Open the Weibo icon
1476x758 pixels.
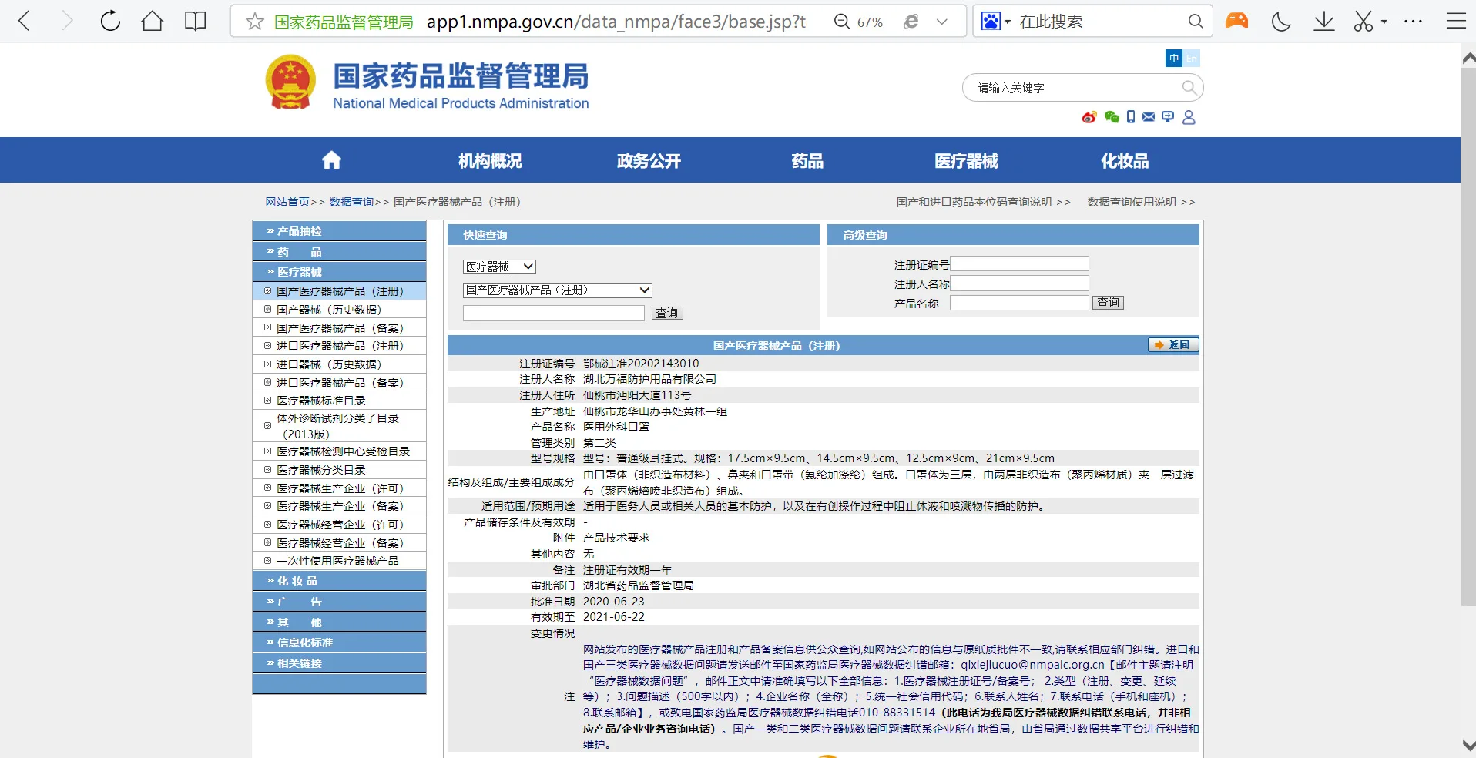tap(1089, 117)
